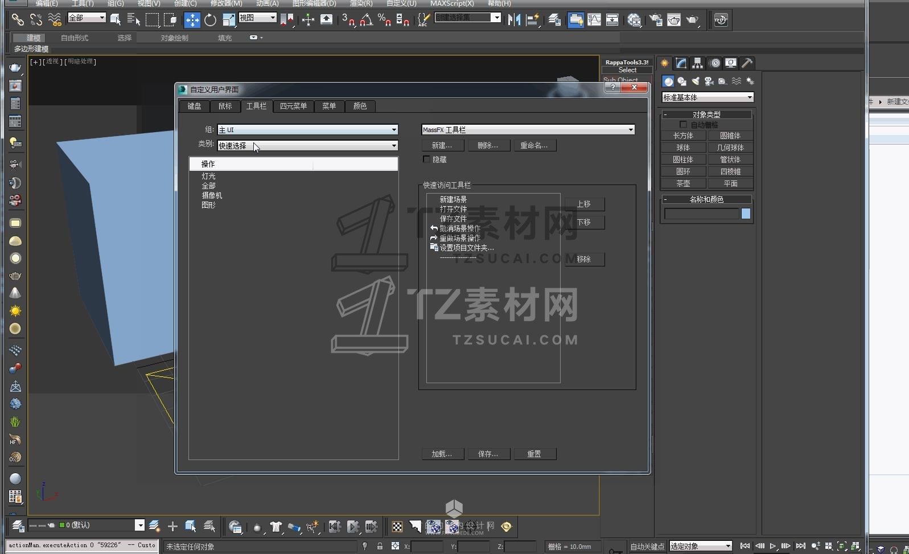The height and width of the screenshot is (554, 909).
Task: Open the Modify panel tab icon
Action: pyautogui.click(x=681, y=63)
